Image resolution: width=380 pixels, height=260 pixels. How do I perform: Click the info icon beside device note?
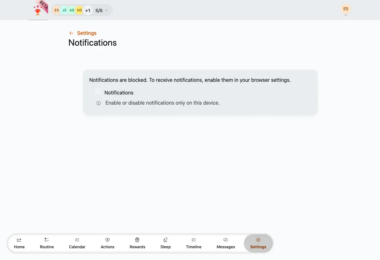(98, 103)
